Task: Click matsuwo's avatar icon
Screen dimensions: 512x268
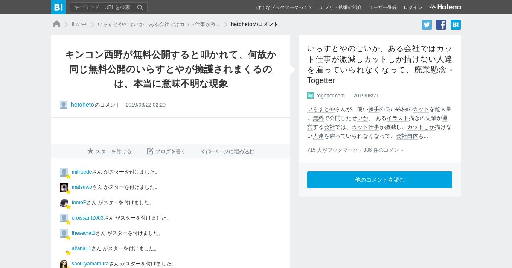Action: coord(64,188)
